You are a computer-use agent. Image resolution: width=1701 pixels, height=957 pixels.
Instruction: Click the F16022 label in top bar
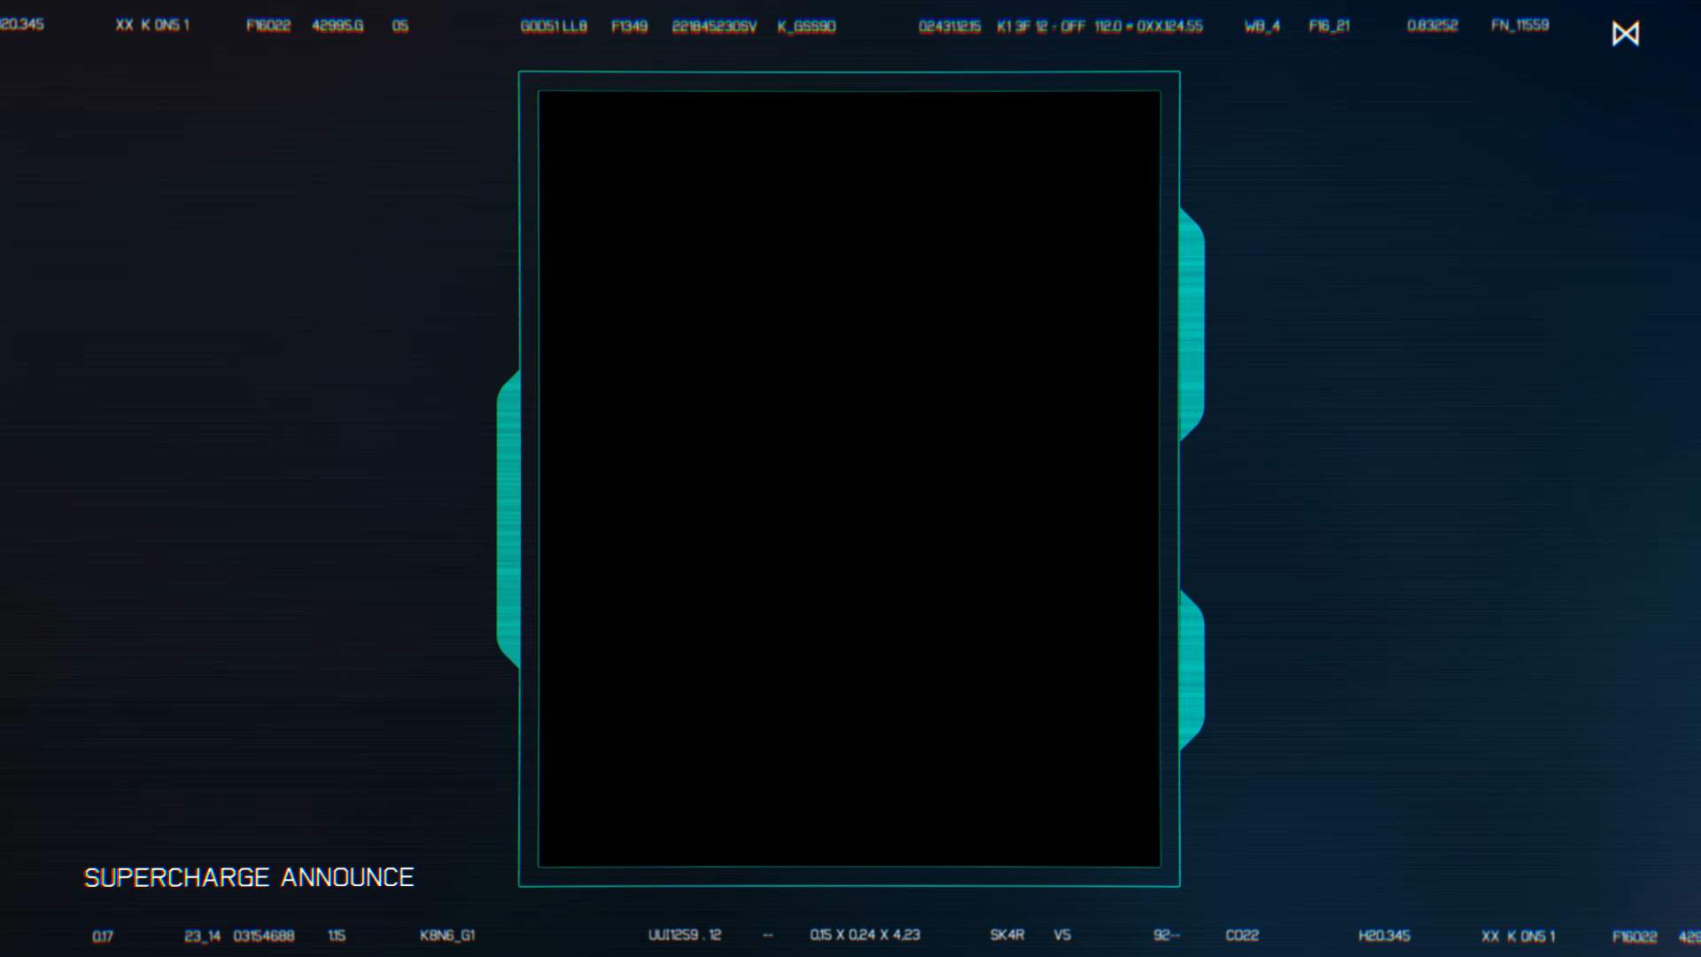(268, 26)
